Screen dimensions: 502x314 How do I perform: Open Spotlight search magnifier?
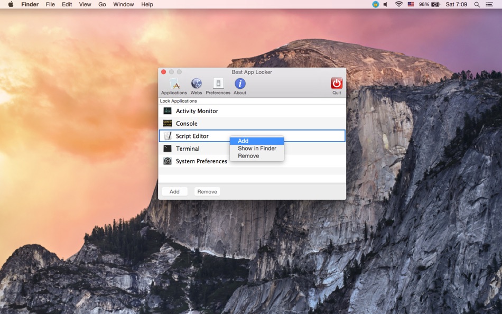pos(477,4)
